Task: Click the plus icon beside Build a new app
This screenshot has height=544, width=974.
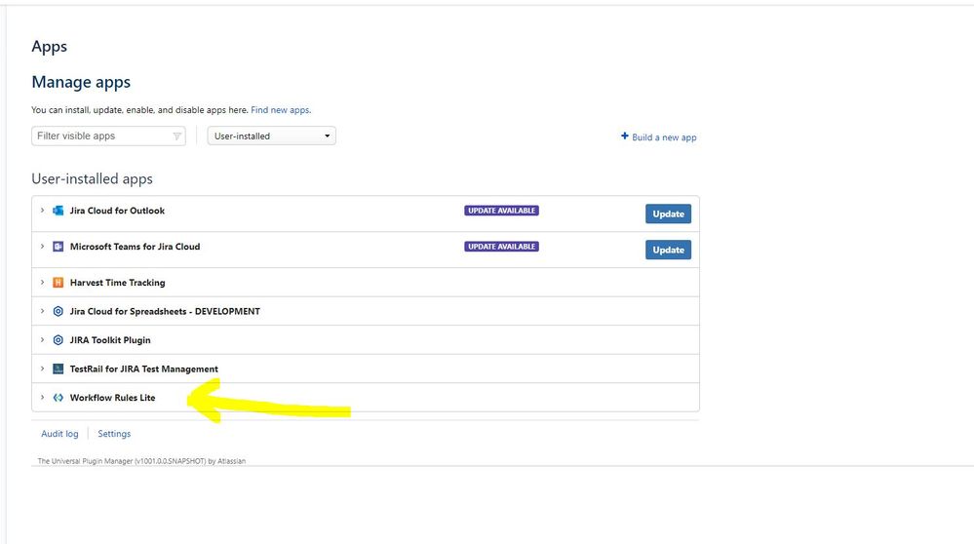Action: [x=624, y=136]
